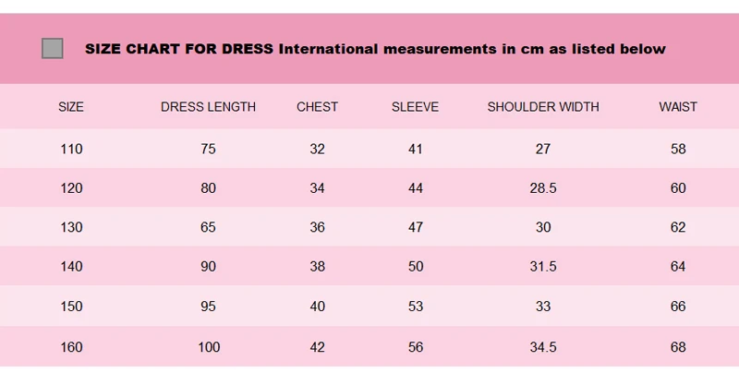Select the DRESS LENGTH column header
Screen dimensions: 739x385
(x=209, y=107)
